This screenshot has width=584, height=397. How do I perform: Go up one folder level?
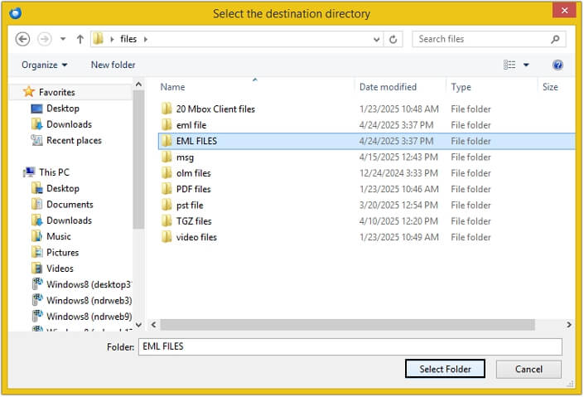click(80, 39)
